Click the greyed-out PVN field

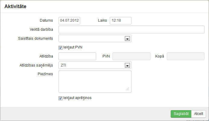(131, 56)
